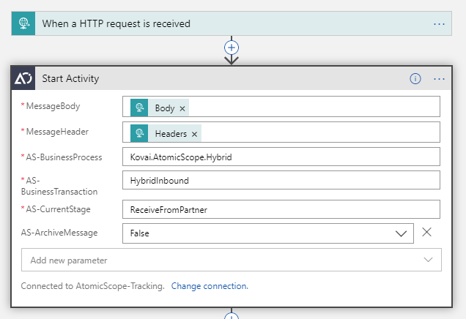Edit the AS-CurrentStage field containing ReceiveFromPartner
Screen dimensions: 466x319
coord(281,209)
